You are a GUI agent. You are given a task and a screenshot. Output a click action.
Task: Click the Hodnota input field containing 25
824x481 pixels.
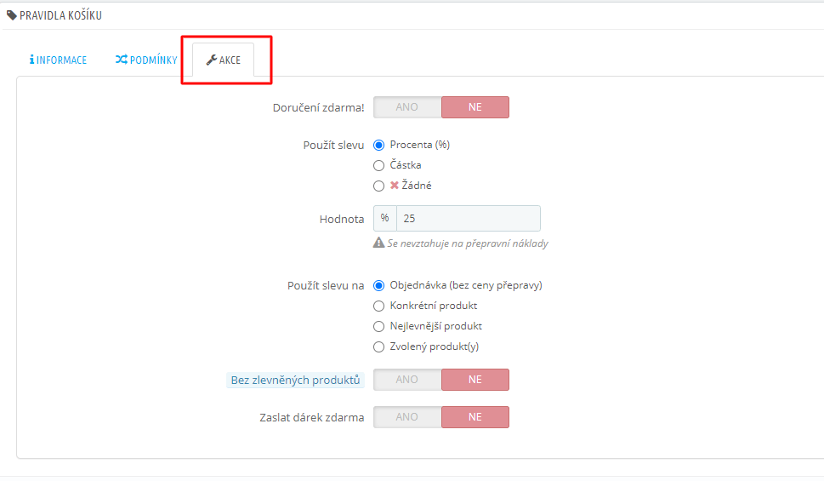coord(469,218)
